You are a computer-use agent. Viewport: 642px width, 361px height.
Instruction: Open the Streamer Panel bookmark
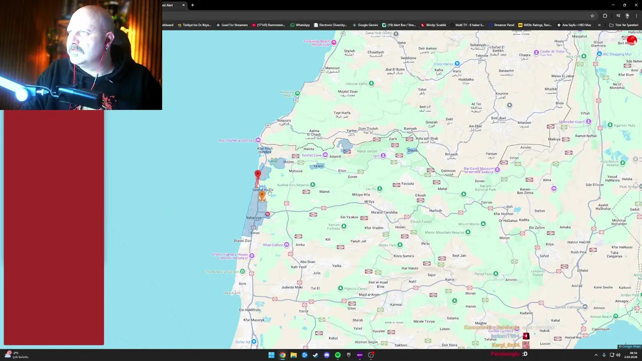501,25
